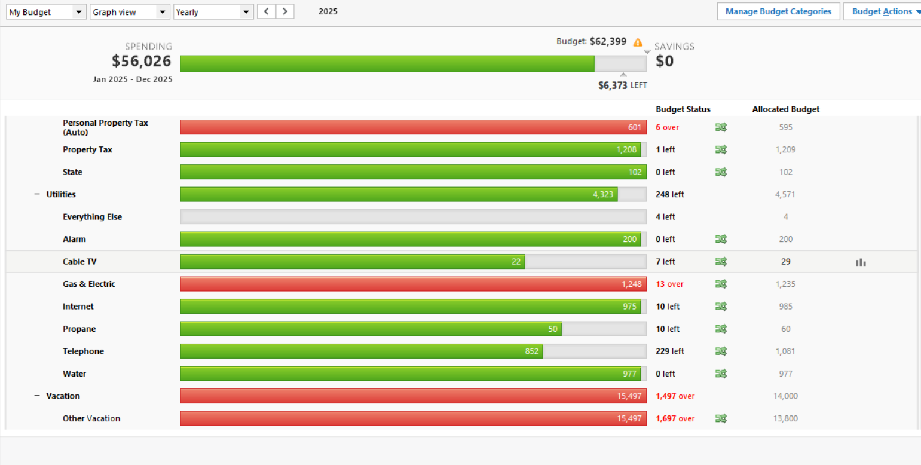Image resolution: width=921 pixels, height=465 pixels.
Task: Open the Yearly period dropdown
Action: click(213, 12)
